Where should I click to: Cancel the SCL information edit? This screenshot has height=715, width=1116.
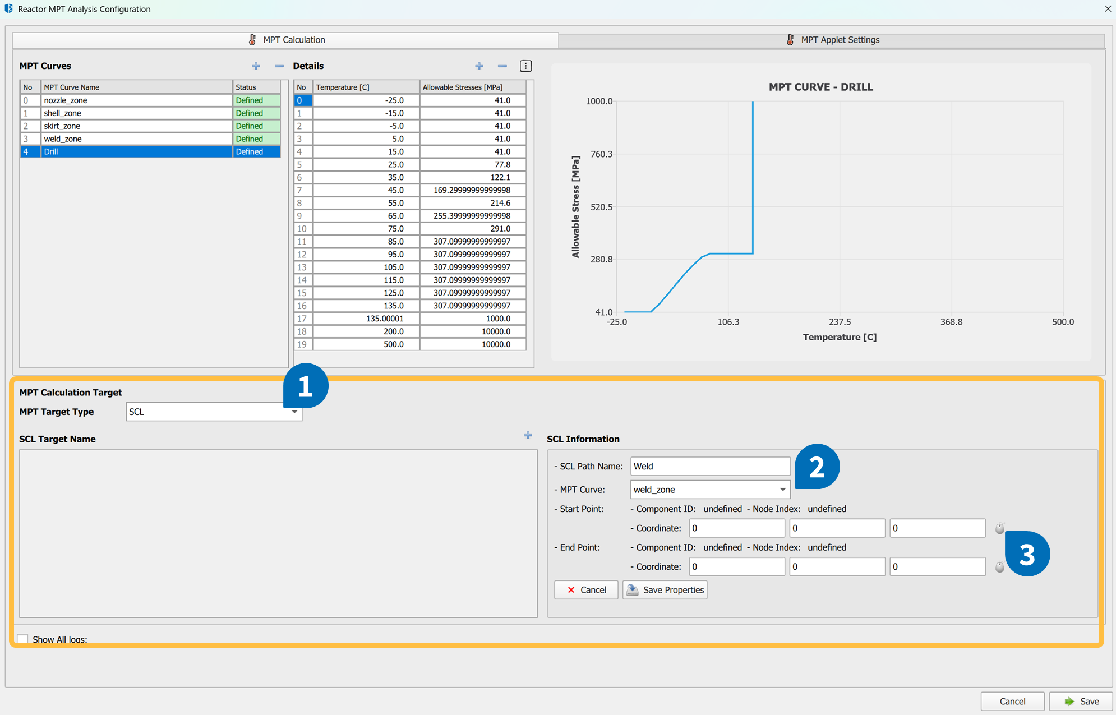(x=586, y=590)
